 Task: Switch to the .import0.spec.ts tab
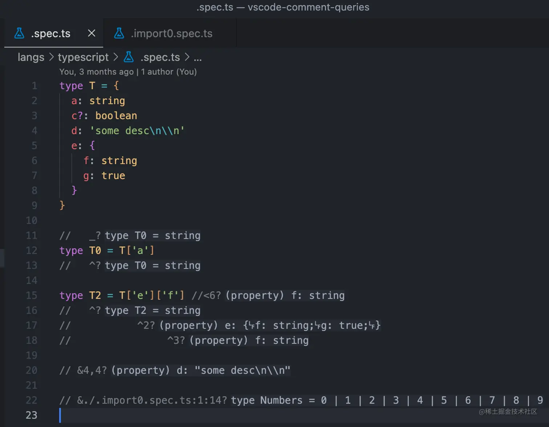(170, 33)
